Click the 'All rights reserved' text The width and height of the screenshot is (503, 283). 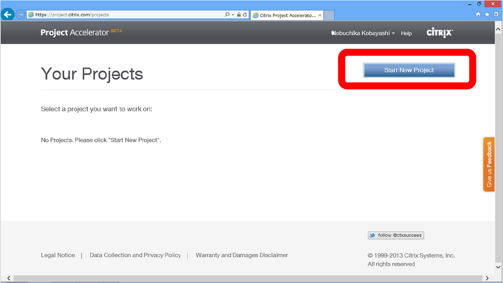click(x=391, y=264)
